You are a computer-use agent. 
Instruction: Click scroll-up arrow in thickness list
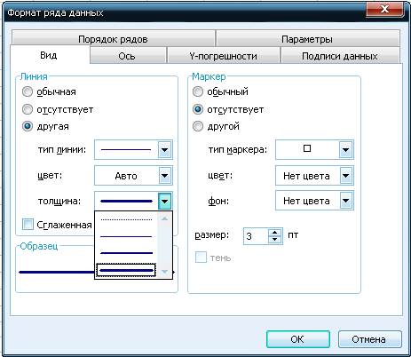coord(165,218)
